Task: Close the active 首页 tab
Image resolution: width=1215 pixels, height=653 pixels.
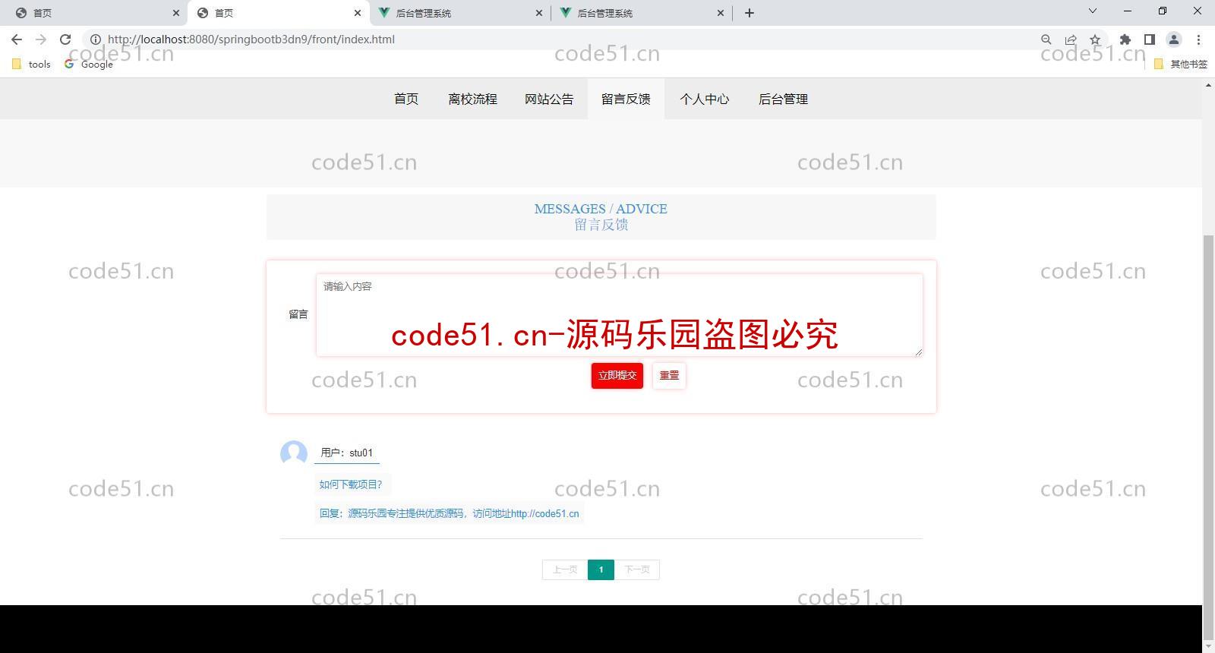Action: point(358,13)
